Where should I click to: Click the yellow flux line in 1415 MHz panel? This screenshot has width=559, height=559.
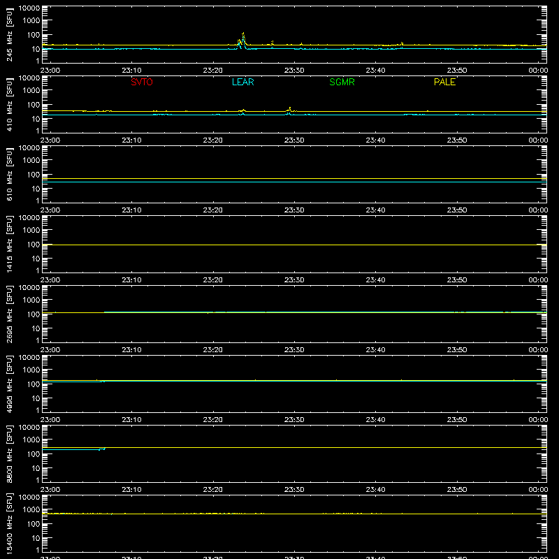click(294, 245)
